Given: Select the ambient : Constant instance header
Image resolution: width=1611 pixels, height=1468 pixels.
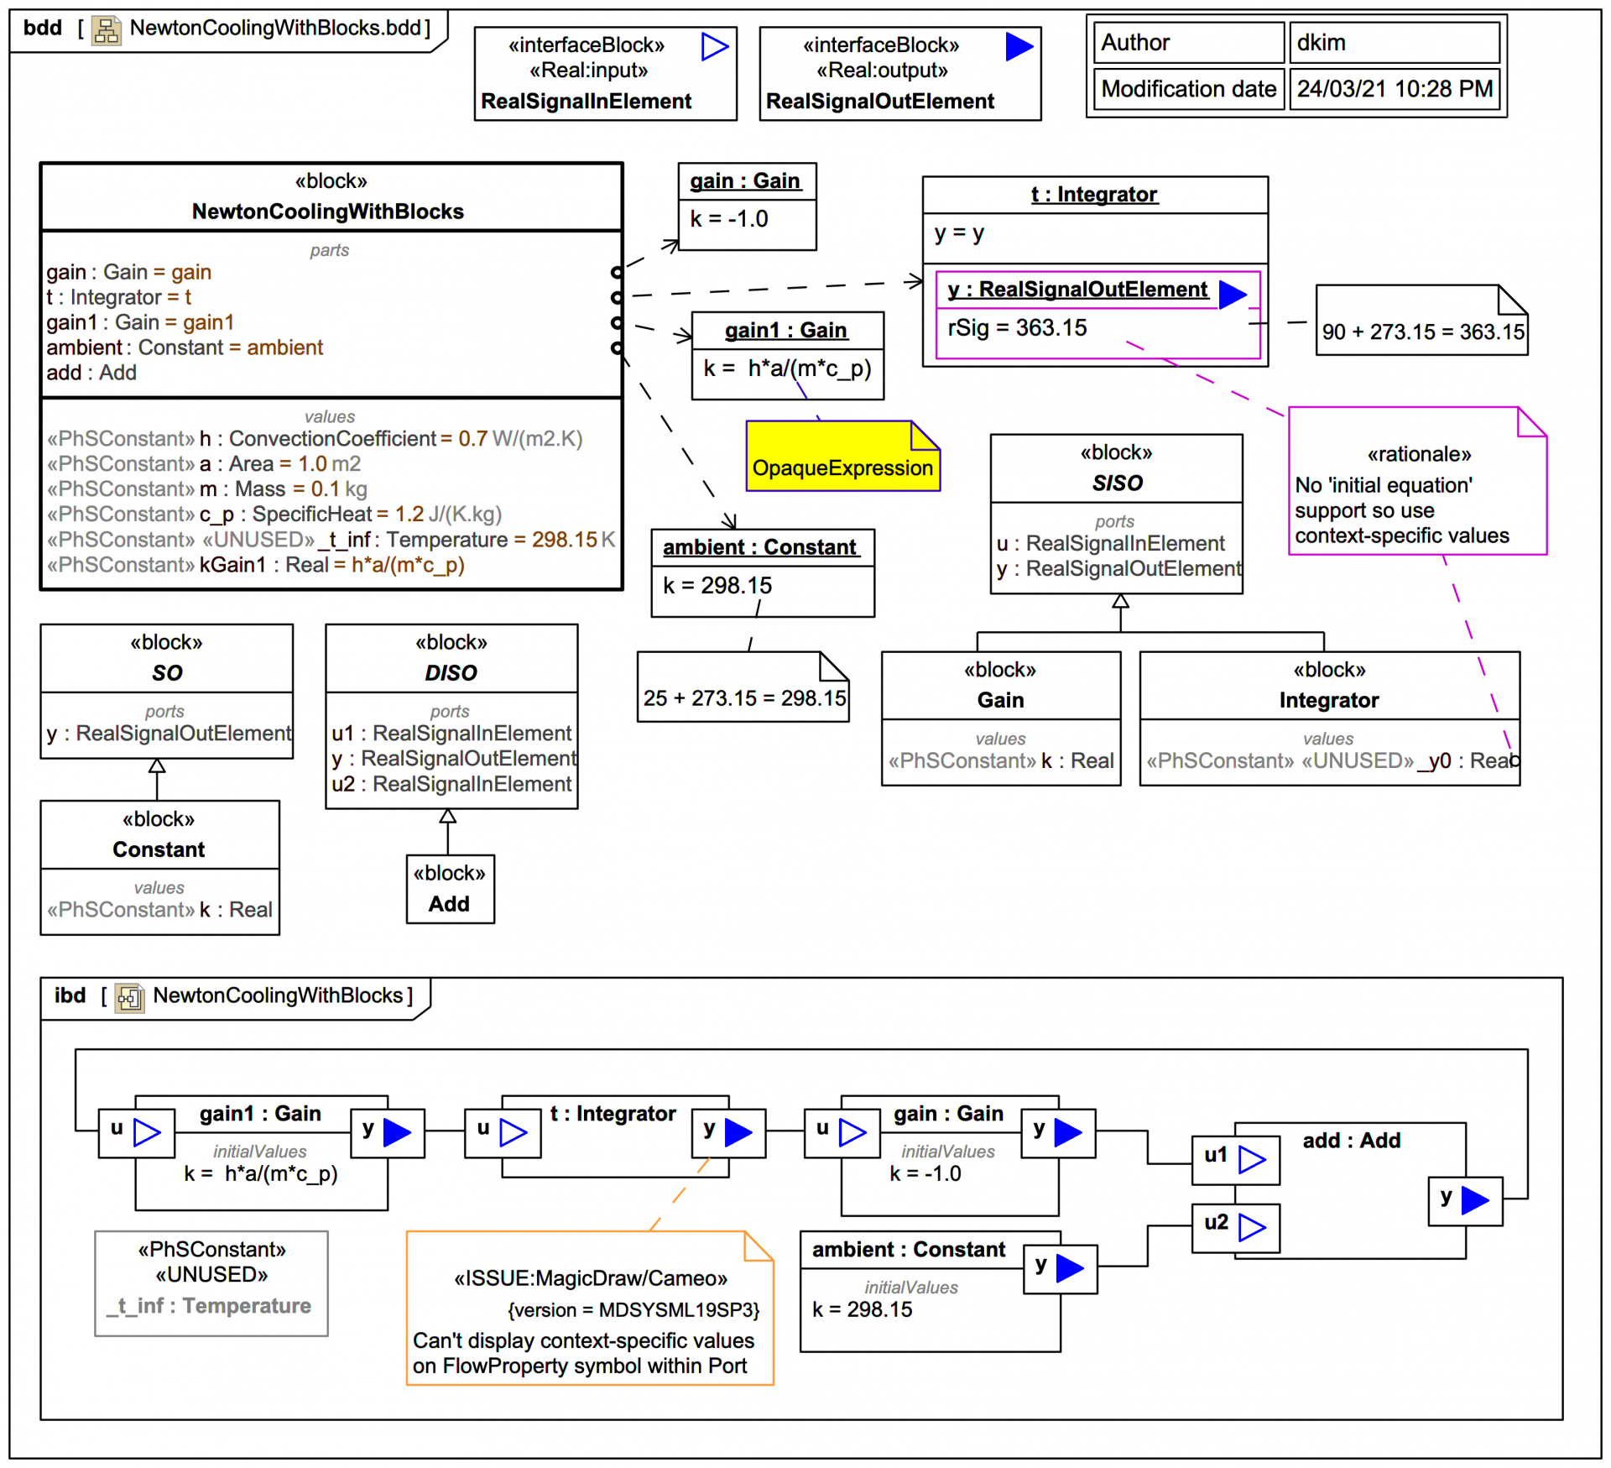Looking at the screenshot, I should (761, 547).
